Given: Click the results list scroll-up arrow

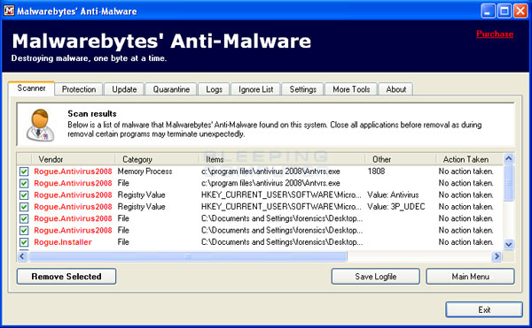Looking at the screenshot, I should click(509, 158).
